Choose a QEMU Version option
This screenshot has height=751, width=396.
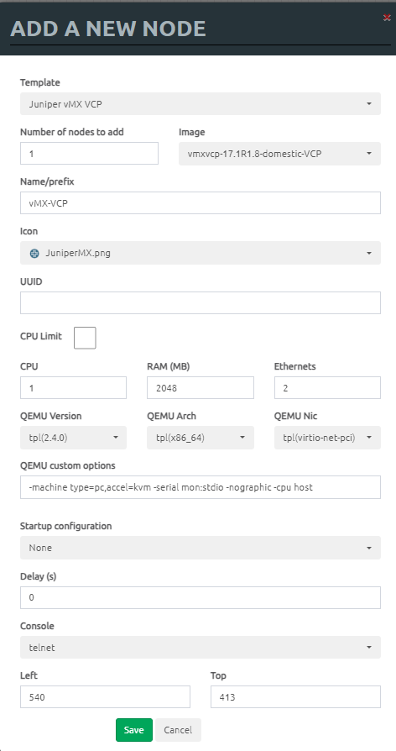click(x=73, y=438)
